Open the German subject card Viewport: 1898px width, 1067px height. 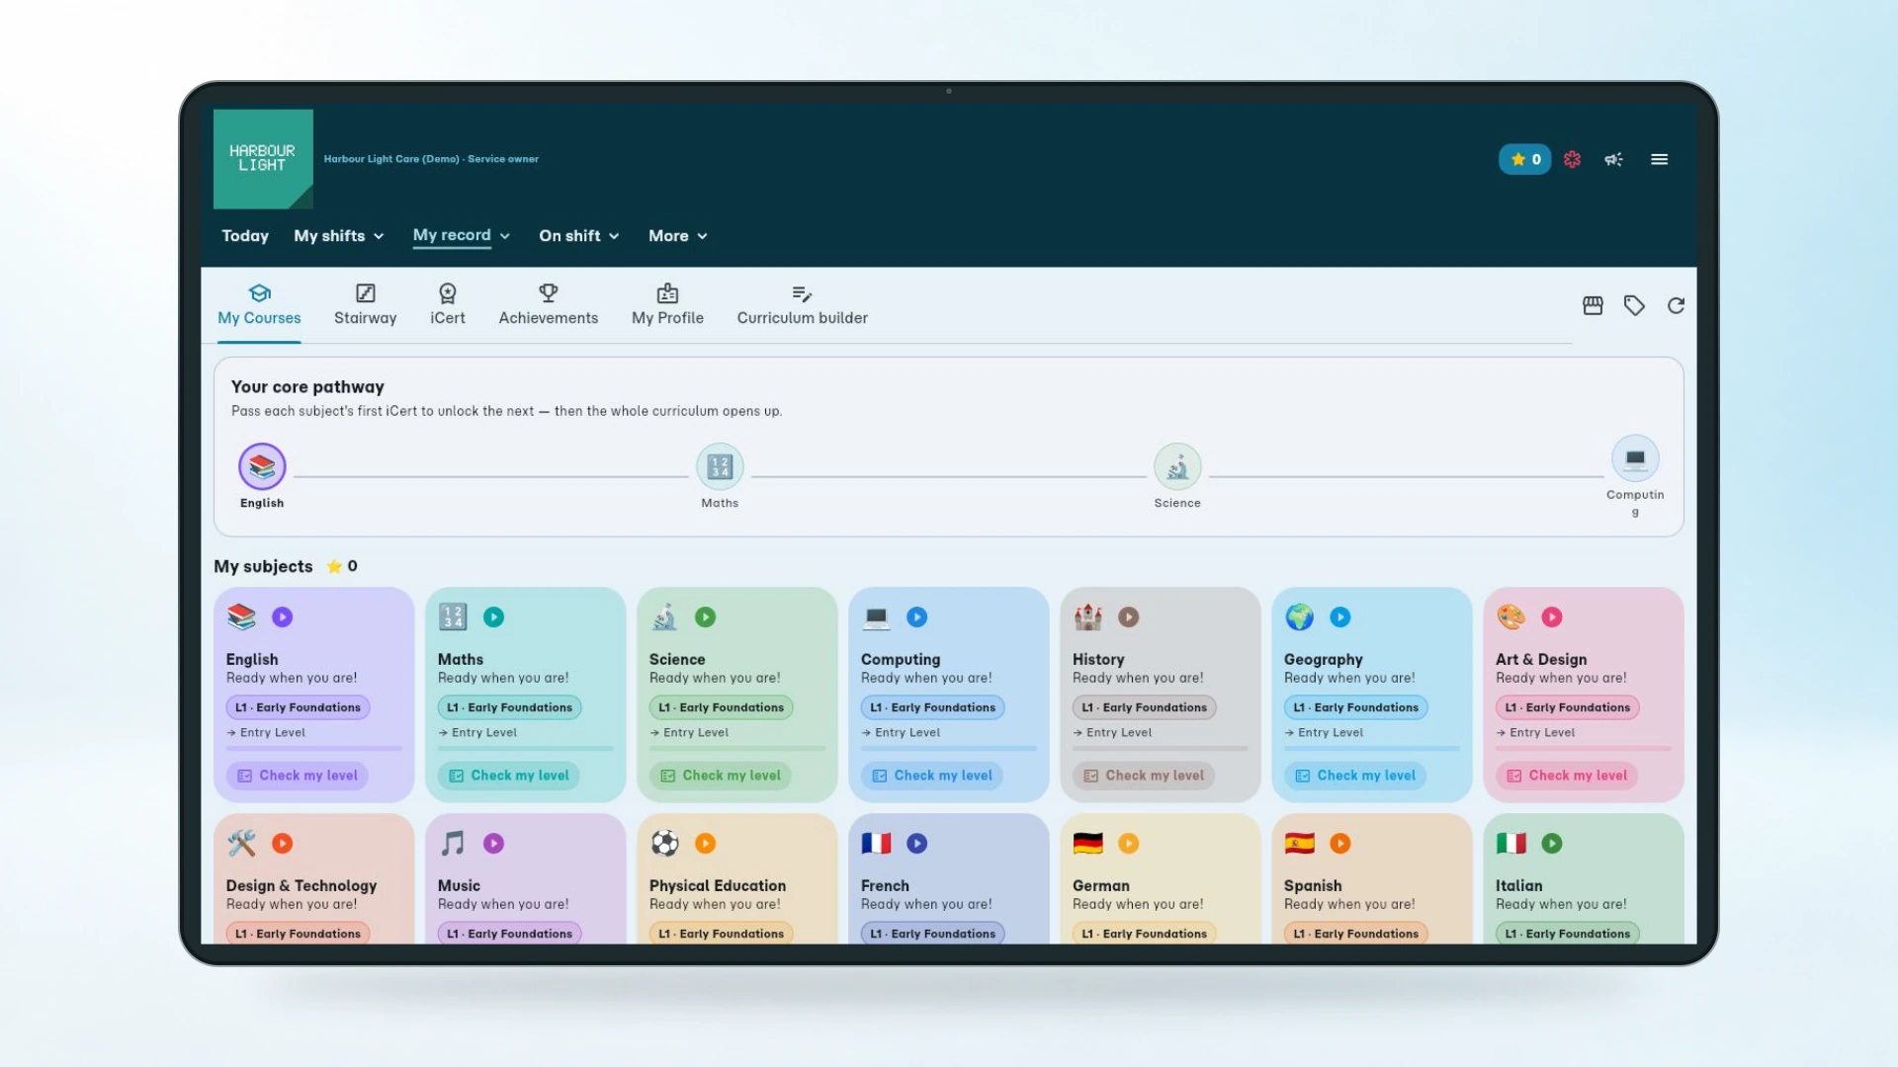point(1160,879)
